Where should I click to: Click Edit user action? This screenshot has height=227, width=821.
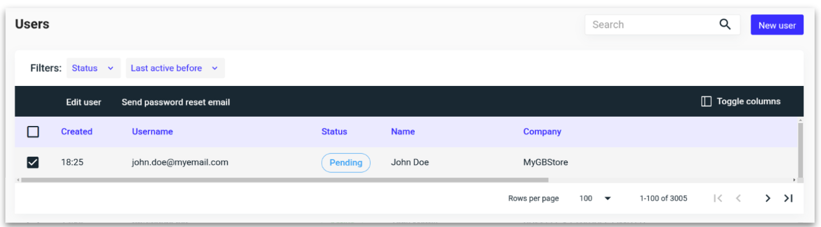84,102
